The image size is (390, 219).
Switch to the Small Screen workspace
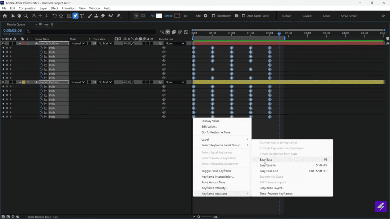click(349, 16)
